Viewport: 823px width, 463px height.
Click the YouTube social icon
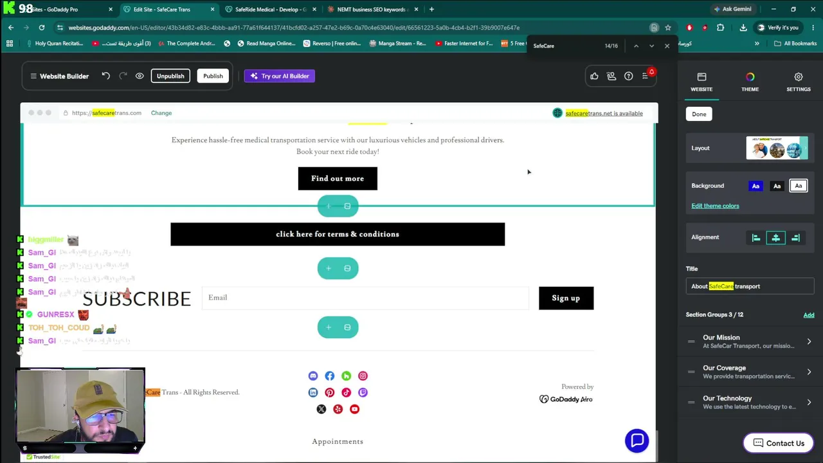coord(354,409)
